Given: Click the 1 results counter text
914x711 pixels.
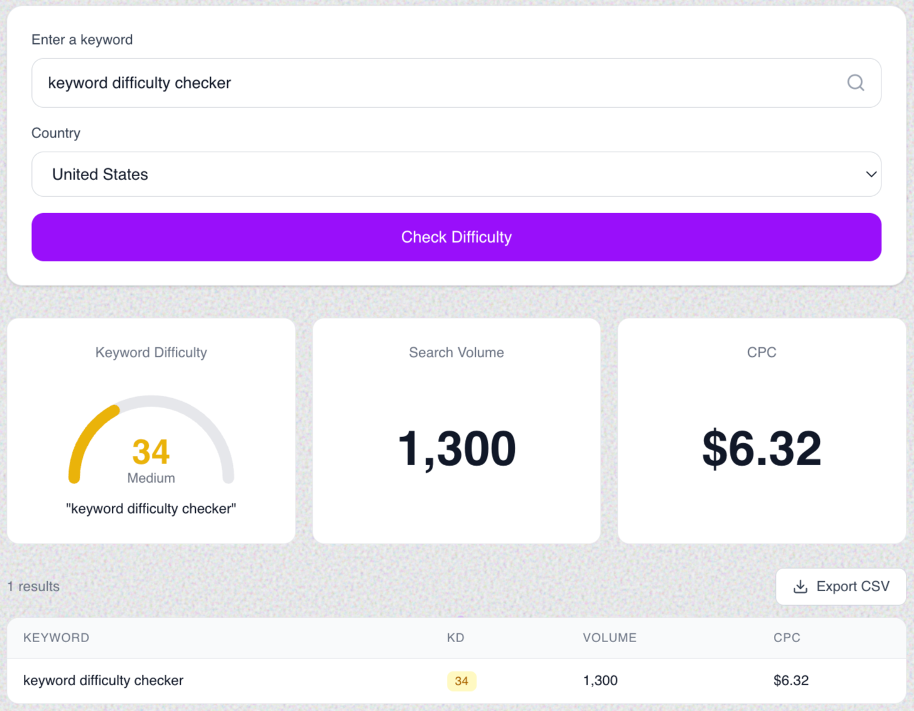Looking at the screenshot, I should click(x=33, y=586).
